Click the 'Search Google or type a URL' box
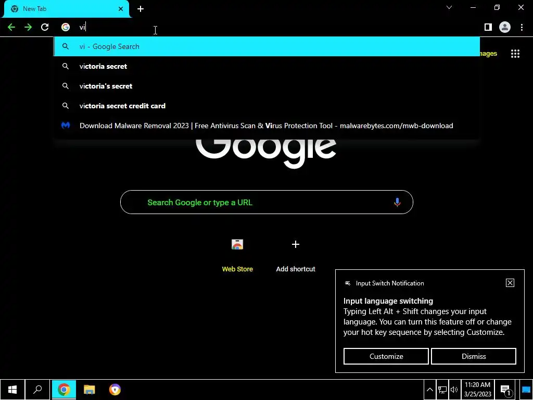Viewport: 533px width, 400px height. click(266, 203)
